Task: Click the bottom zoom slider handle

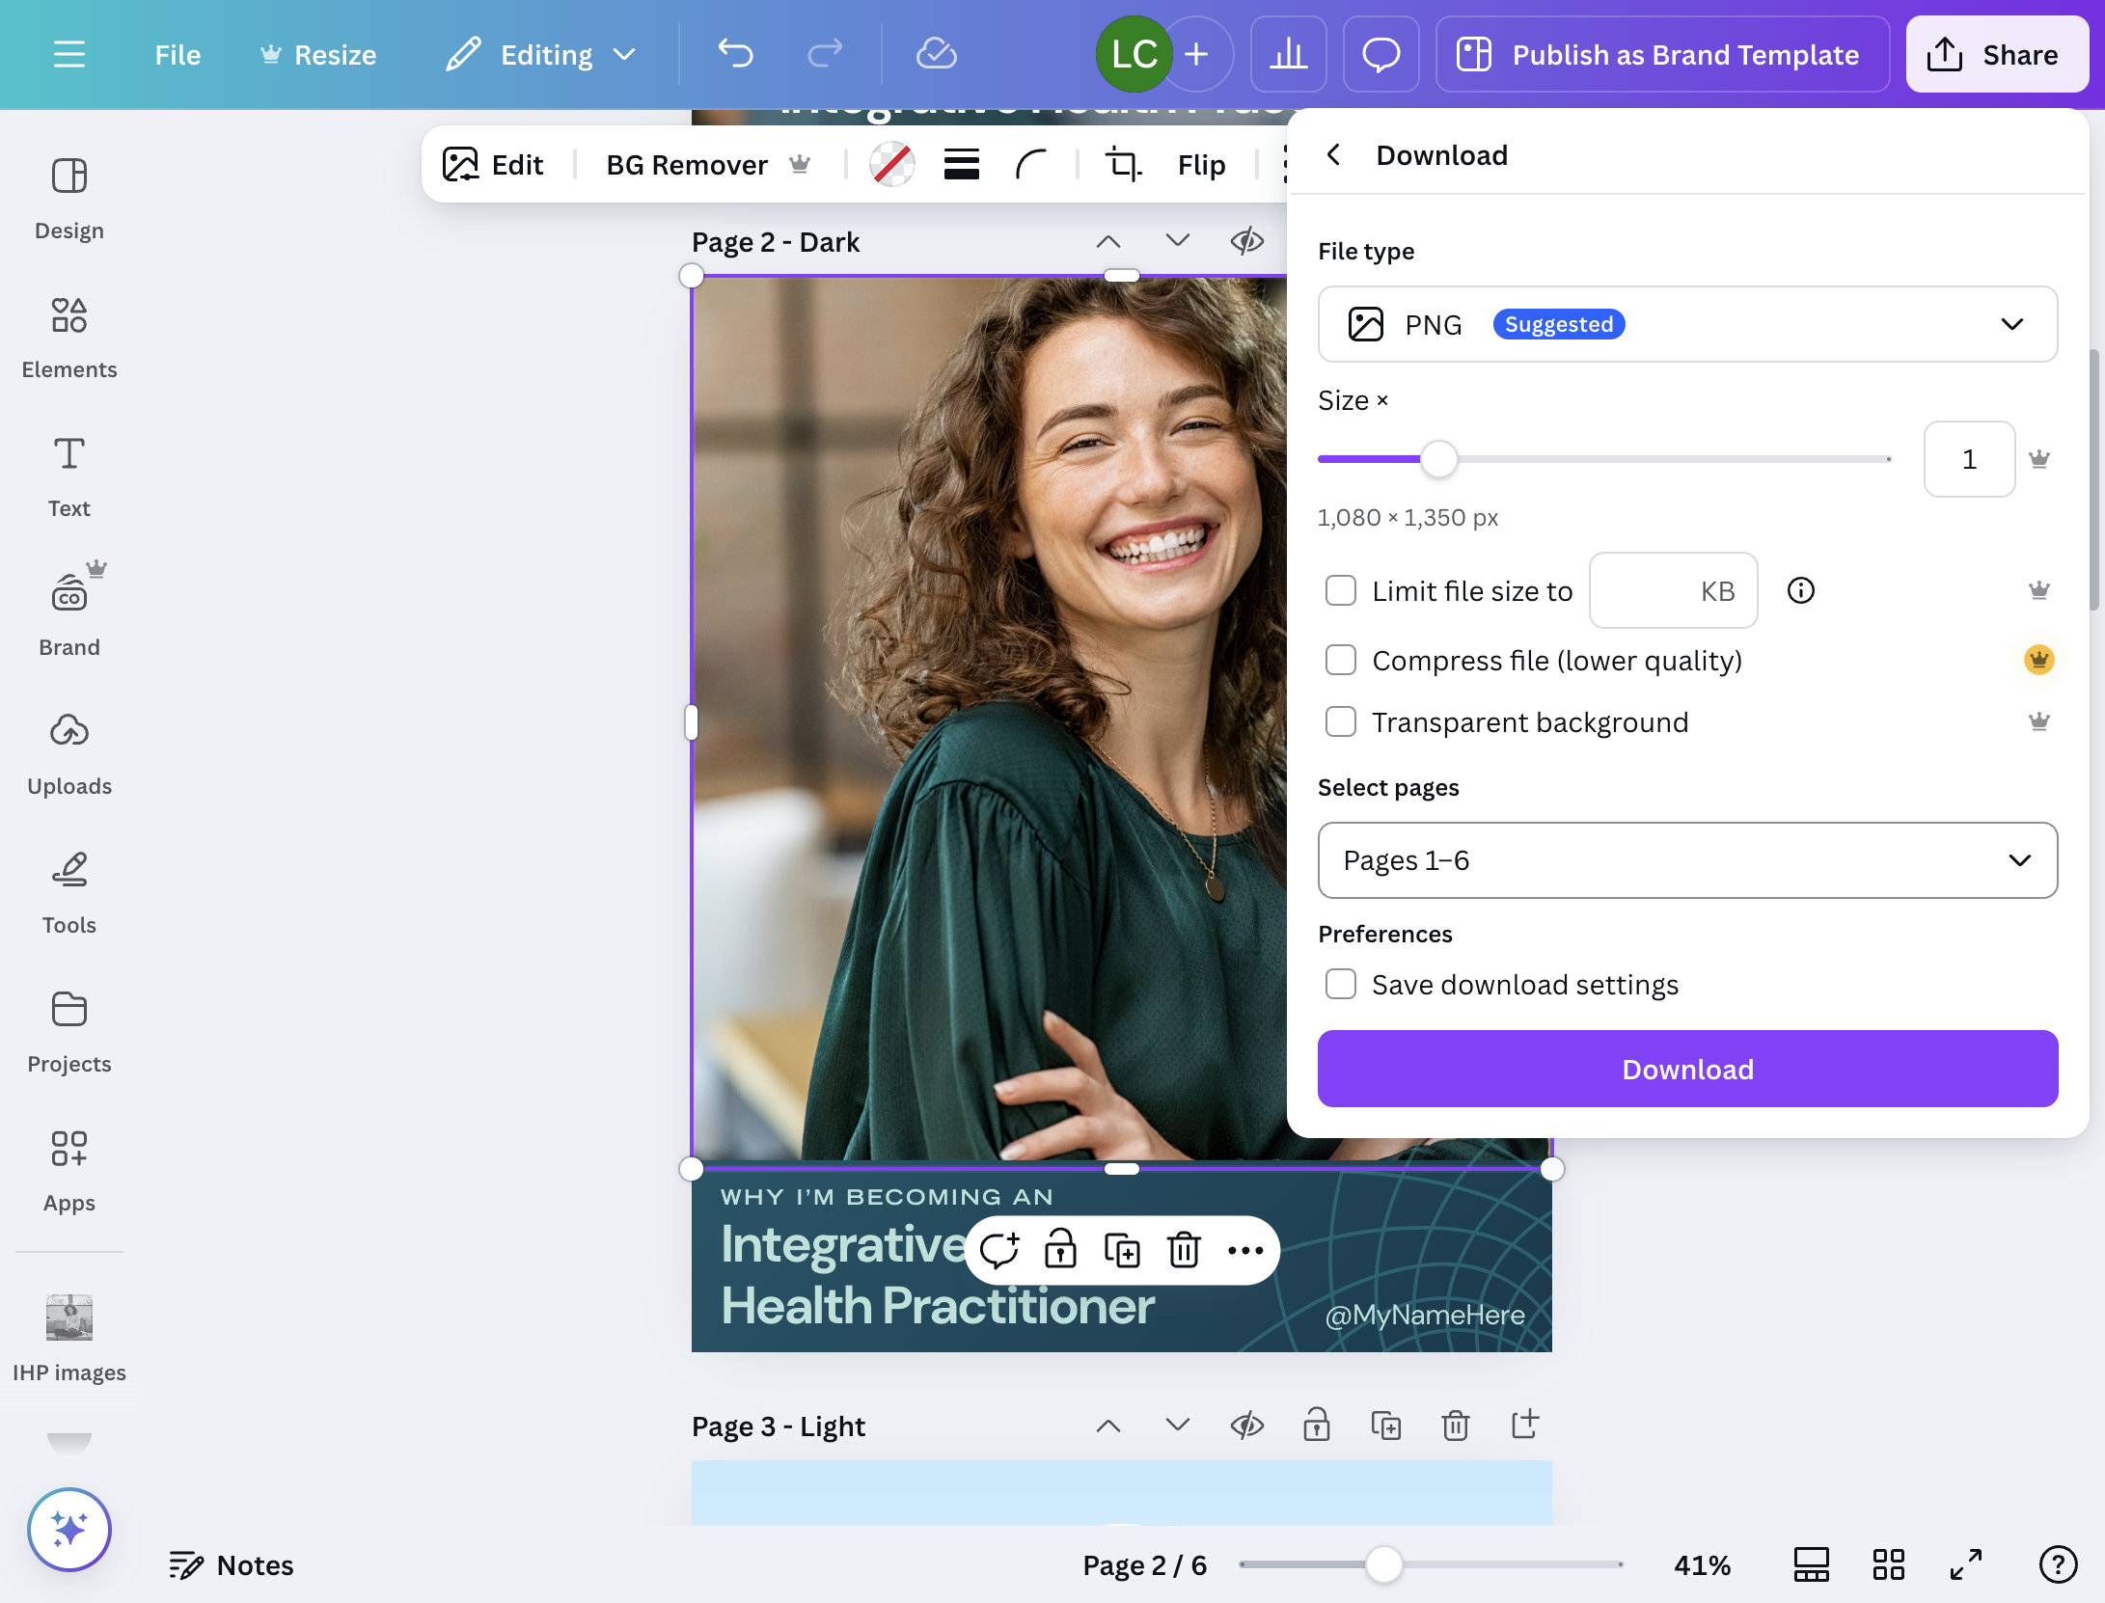Action: click(1383, 1564)
